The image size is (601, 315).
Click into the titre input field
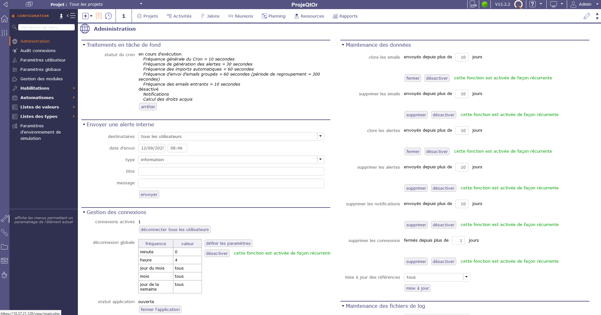point(231,171)
